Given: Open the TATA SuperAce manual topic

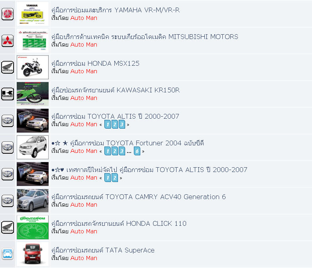Looking at the screenshot, I should point(103,250).
